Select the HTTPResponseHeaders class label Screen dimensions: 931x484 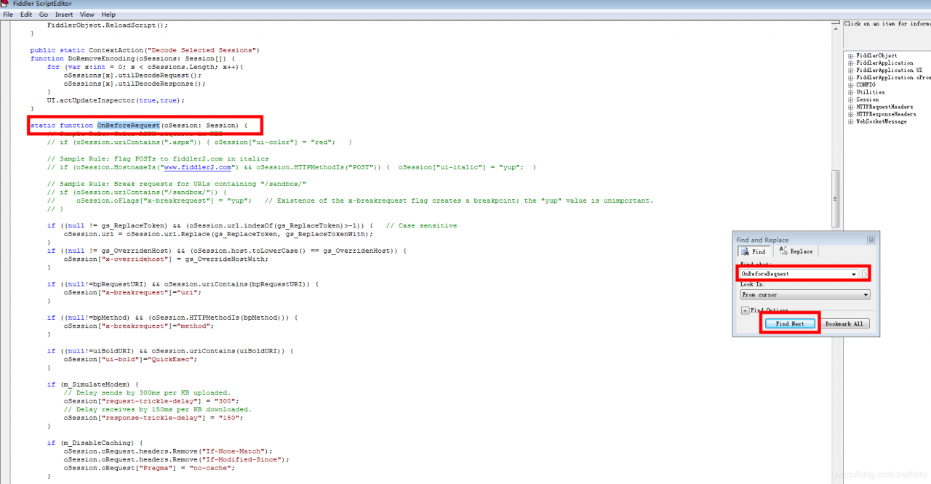pos(886,114)
